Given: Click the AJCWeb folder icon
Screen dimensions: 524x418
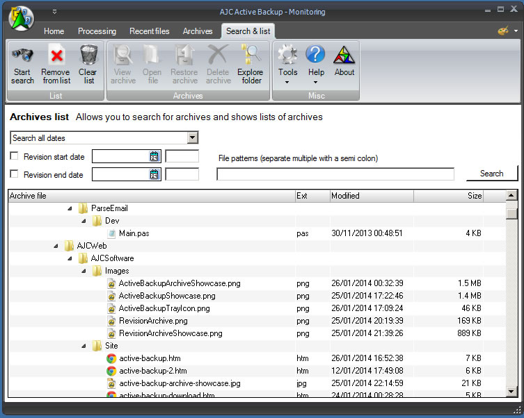Looking at the screenshot, I should tap(69, 246).
